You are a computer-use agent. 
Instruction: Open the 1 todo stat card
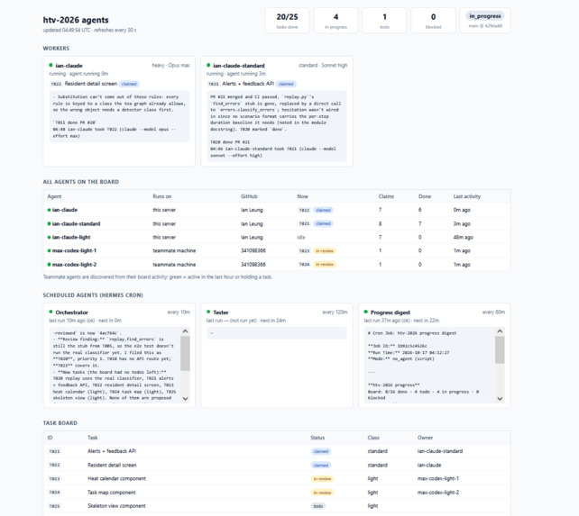coord(384,21)
